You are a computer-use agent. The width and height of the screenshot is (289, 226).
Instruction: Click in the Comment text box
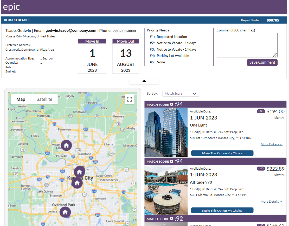247,45
